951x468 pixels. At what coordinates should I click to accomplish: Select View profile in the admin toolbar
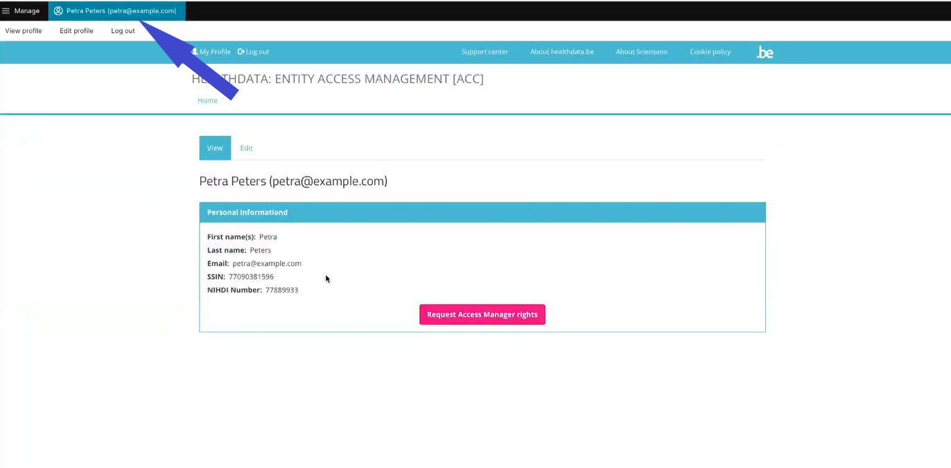pos(24,31)
